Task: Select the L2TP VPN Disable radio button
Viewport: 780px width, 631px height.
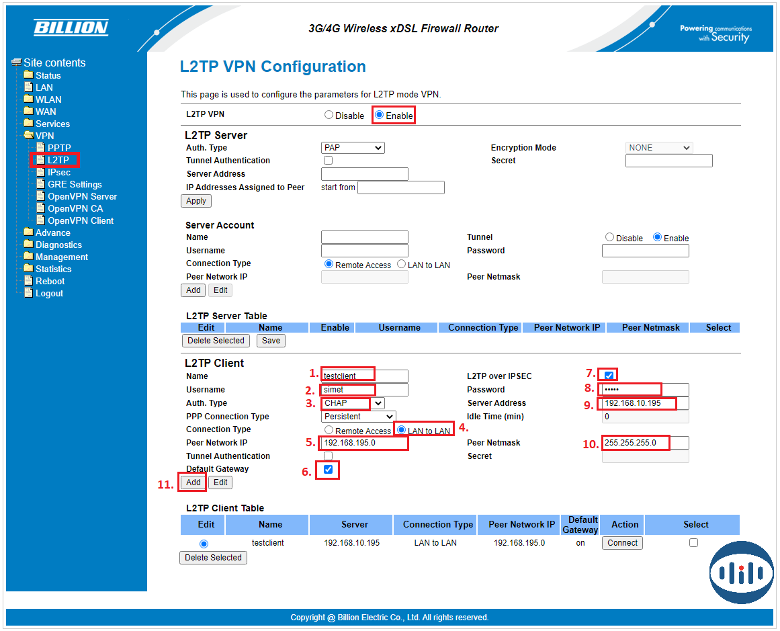Action: point(329,115)
